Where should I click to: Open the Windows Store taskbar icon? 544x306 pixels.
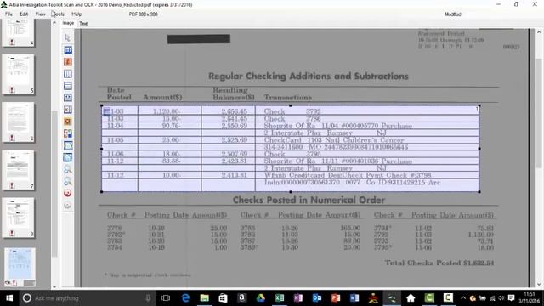tap(223, 298)
